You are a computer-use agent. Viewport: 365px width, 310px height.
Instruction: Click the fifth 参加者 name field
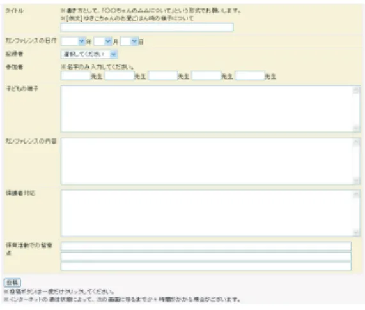pos(250,76)
